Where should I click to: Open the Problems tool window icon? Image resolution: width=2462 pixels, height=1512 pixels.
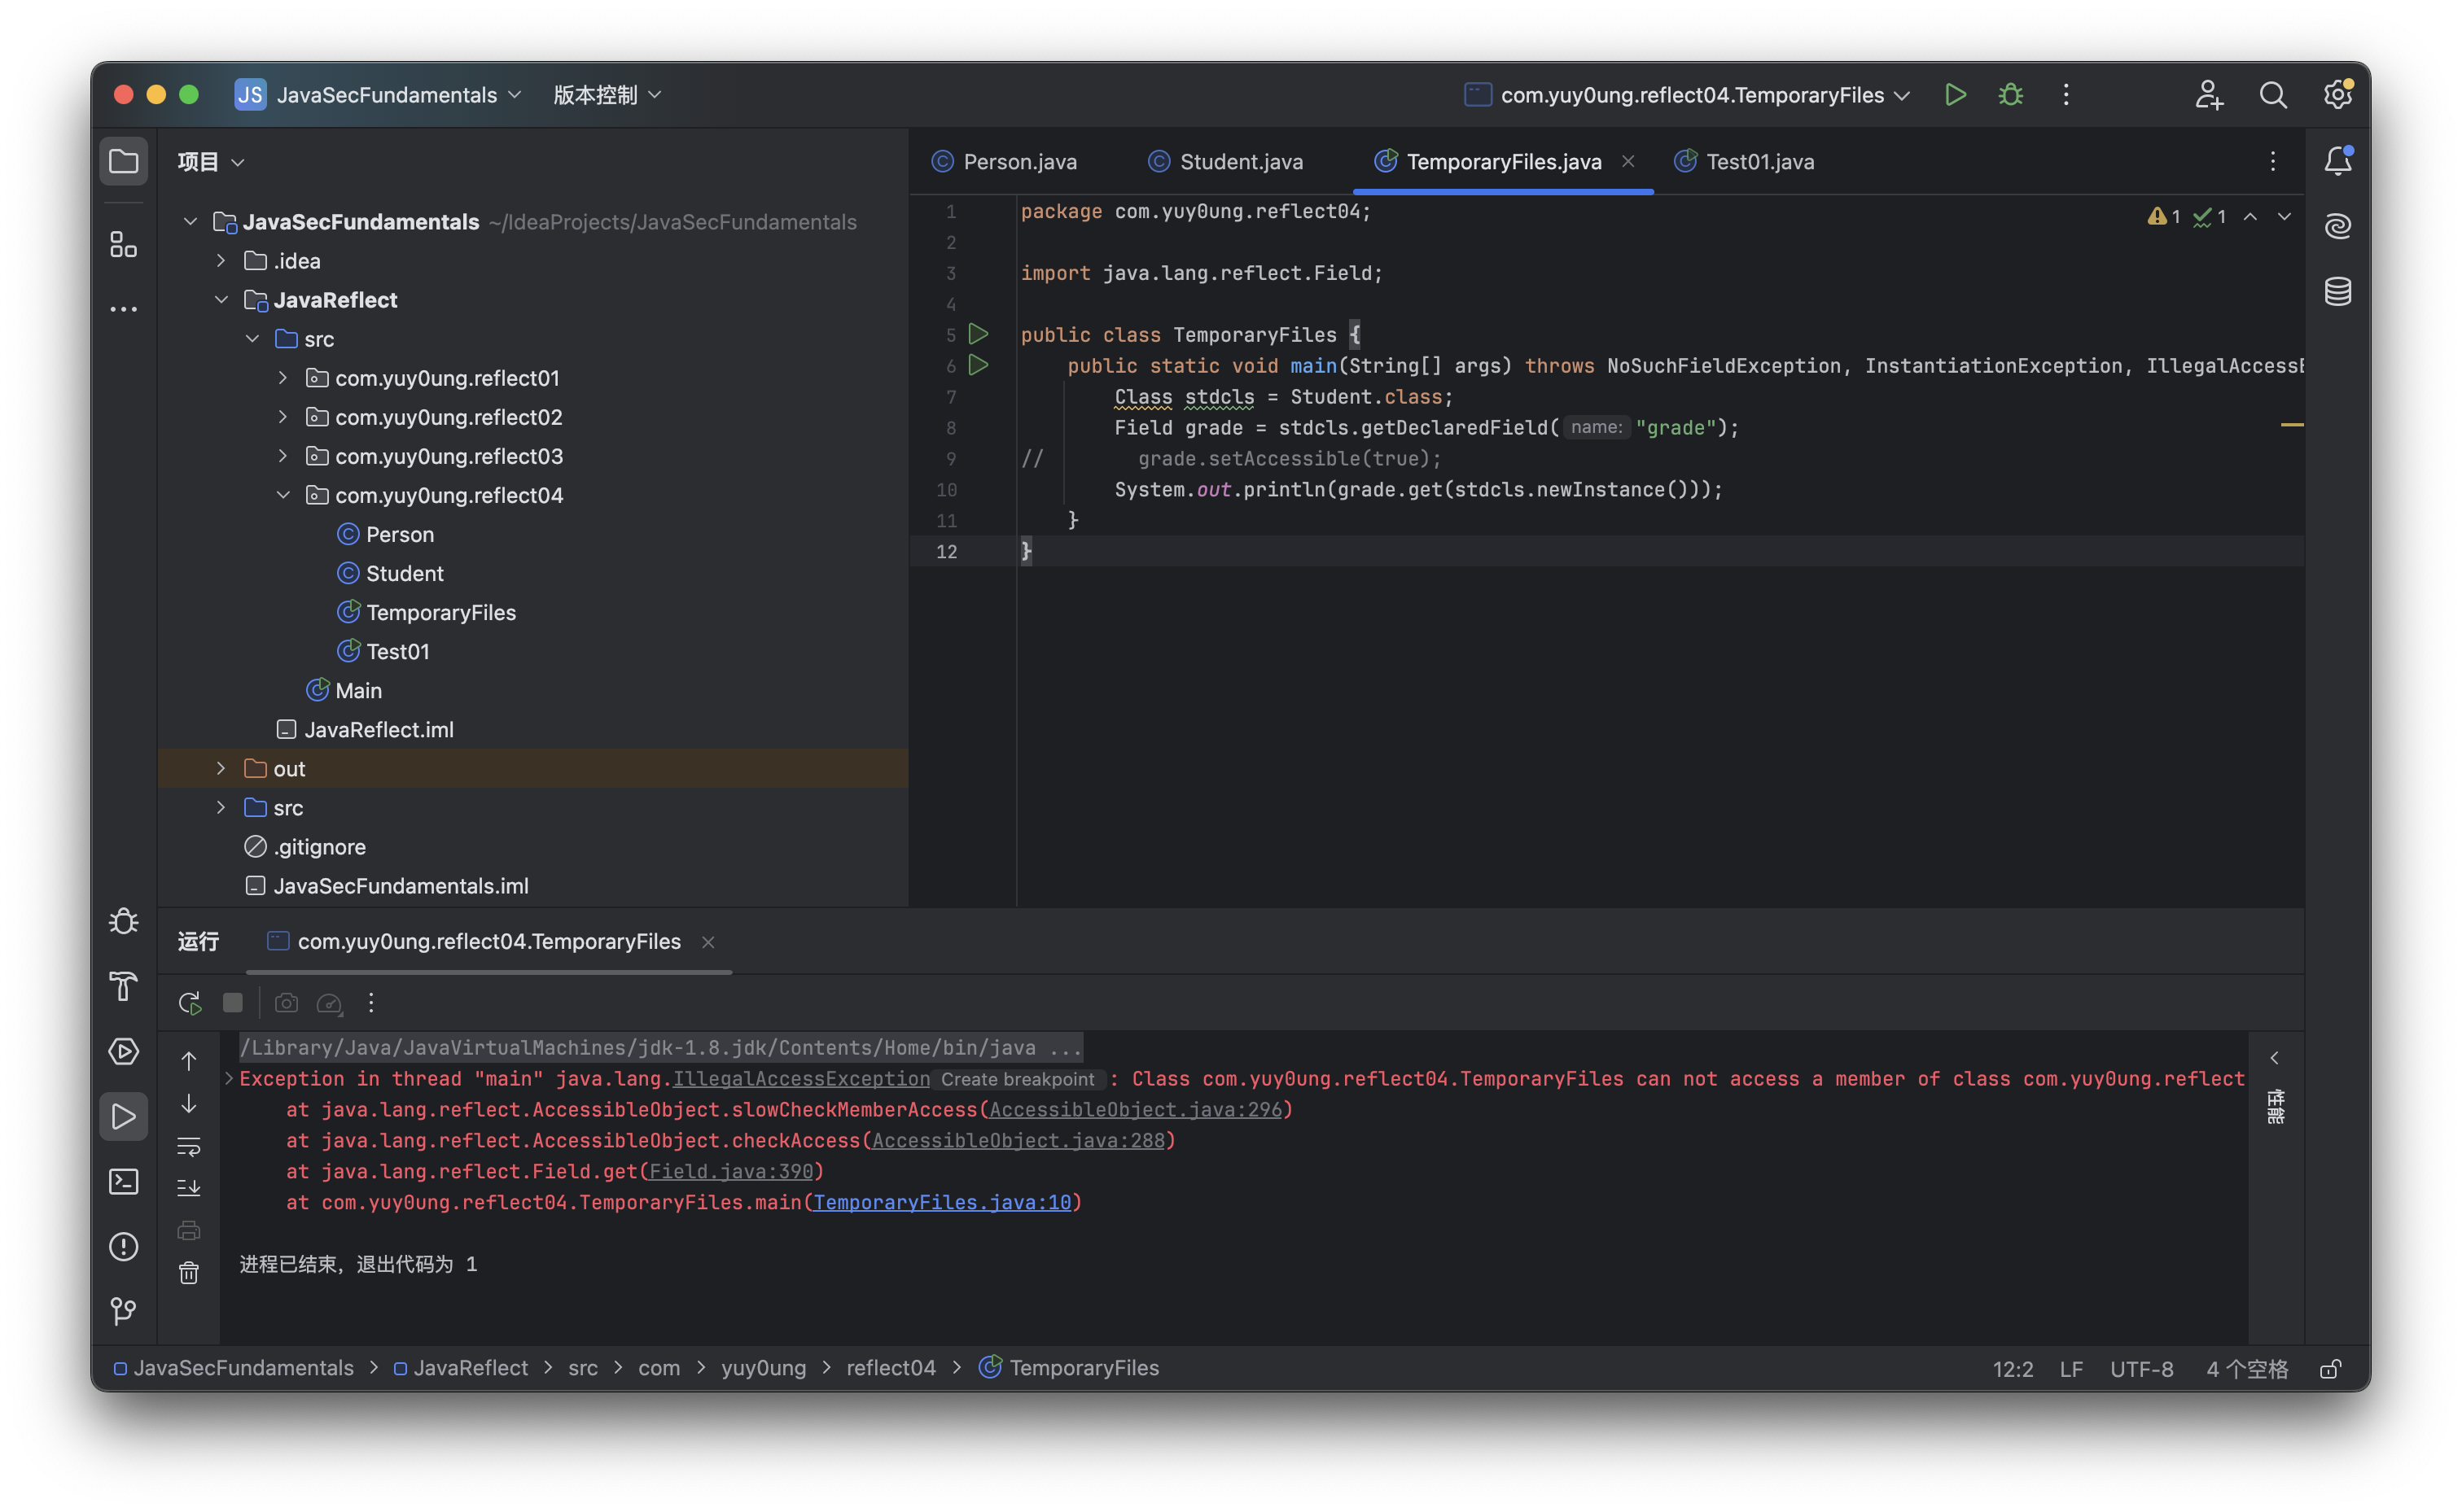tap(123, 1247)
